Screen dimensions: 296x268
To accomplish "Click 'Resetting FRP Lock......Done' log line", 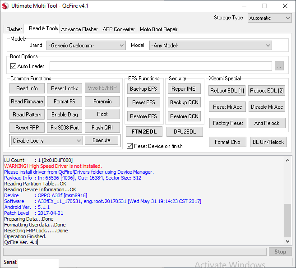I will 36,231.
